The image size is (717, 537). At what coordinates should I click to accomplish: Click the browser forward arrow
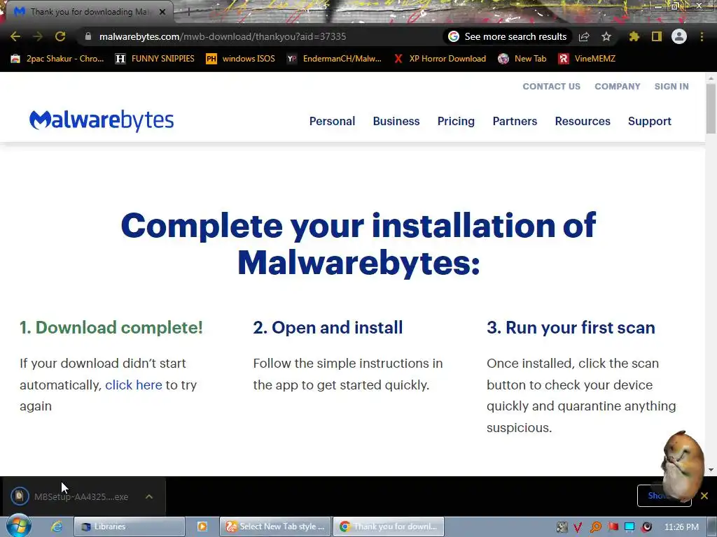point(38,36)
